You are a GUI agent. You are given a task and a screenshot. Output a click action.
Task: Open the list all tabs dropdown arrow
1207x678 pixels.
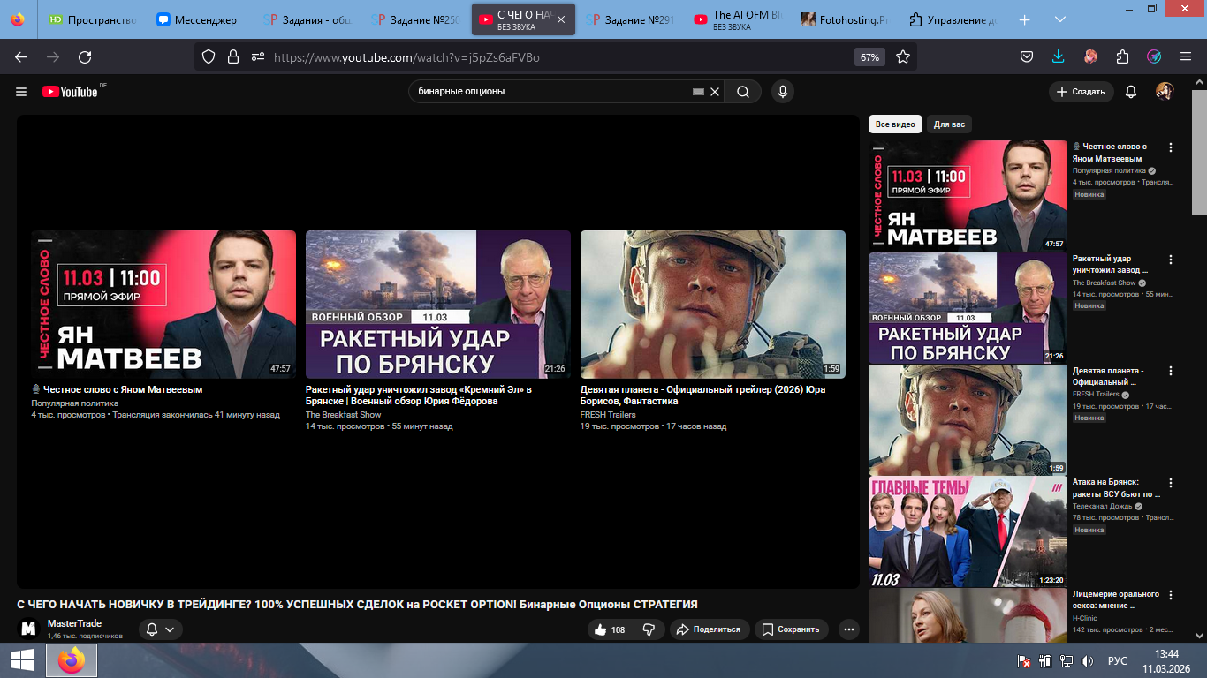(x=1060, y=19)
